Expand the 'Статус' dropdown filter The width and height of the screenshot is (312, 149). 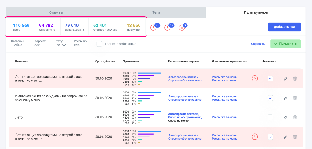60,45
